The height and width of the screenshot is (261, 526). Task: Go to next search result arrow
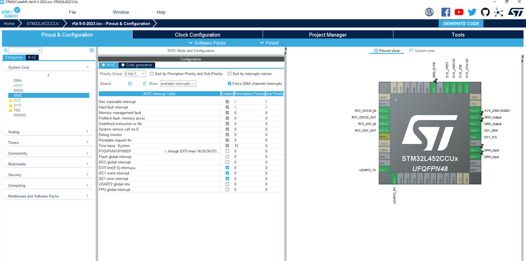point(144,83)
